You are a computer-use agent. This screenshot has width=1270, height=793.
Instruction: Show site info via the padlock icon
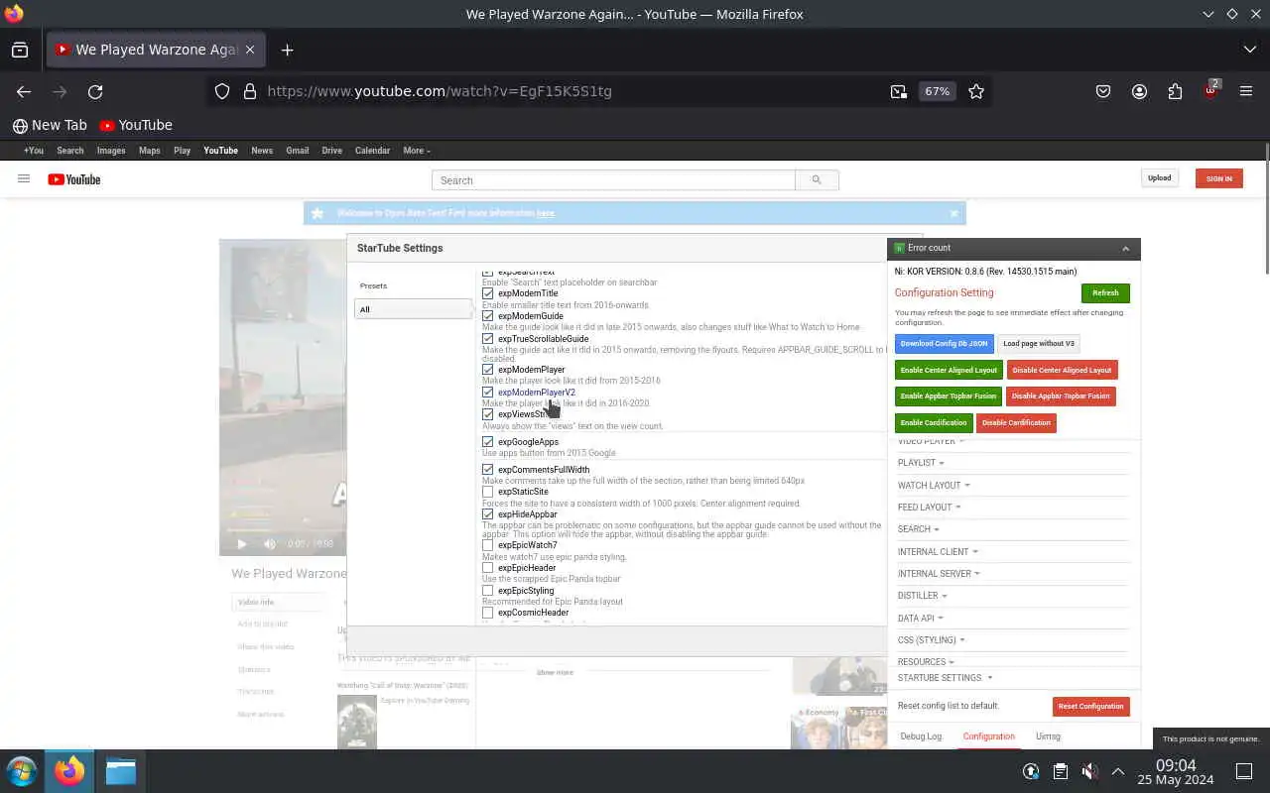(x=250, y=91)
